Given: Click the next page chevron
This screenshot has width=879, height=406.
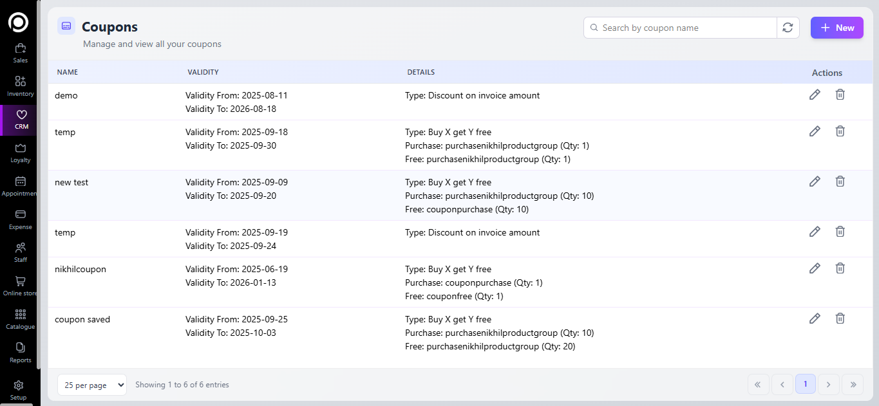Looking at the screenshot, I should click(x=829, y=385).
